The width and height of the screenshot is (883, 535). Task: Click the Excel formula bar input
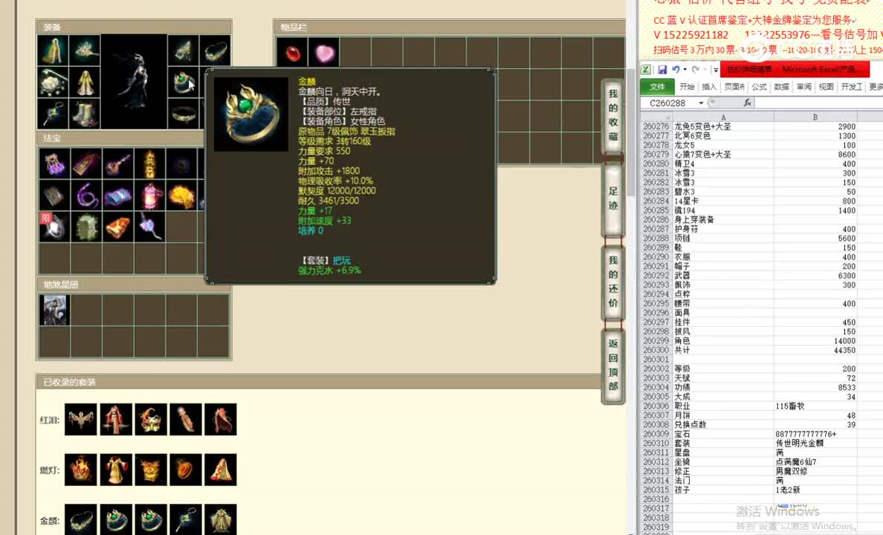pyautogui.click(x=818, y=103)
